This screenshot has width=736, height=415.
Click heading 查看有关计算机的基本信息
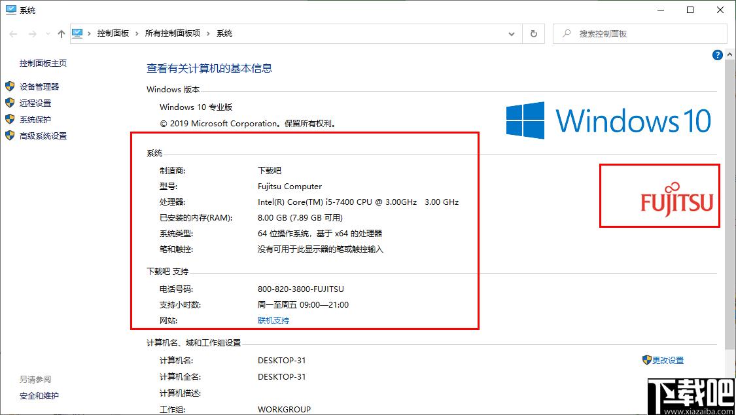click(209, 69)
